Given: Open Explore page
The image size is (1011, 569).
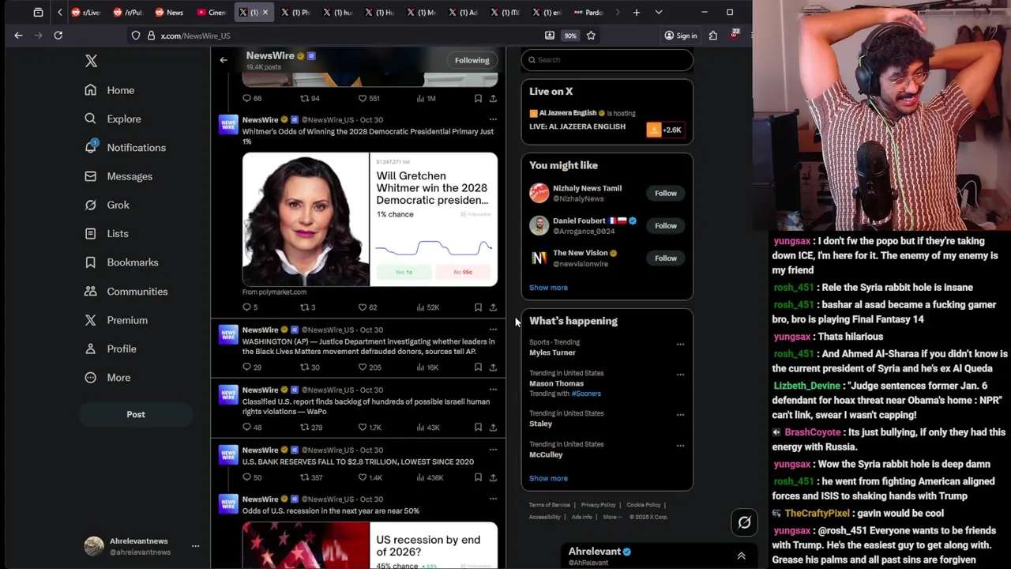Looking at the screenshot, I should pyautogui.click(x=112, y=119).
